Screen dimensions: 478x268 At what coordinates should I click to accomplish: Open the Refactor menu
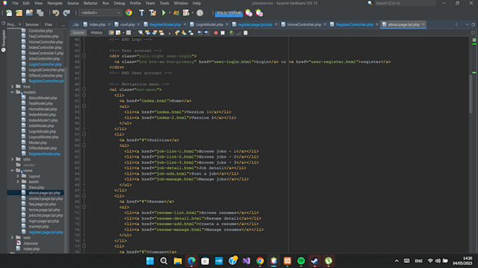pos(91,3)
